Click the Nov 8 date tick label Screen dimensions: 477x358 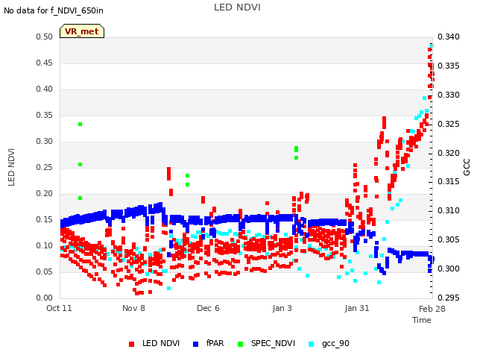click(x=133, y=308)
